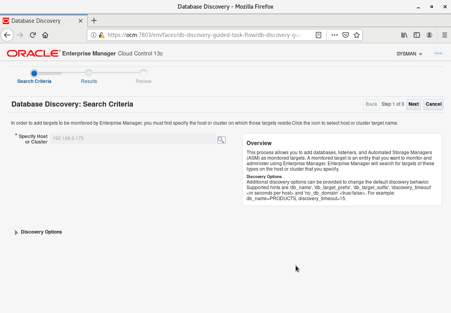Minimize the Firefox window
Image resolution: width=451 pixels, height=313 pixels.
(x=418, y=7)
